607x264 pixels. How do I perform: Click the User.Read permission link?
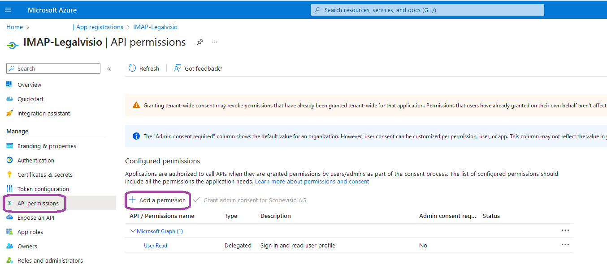156,246
